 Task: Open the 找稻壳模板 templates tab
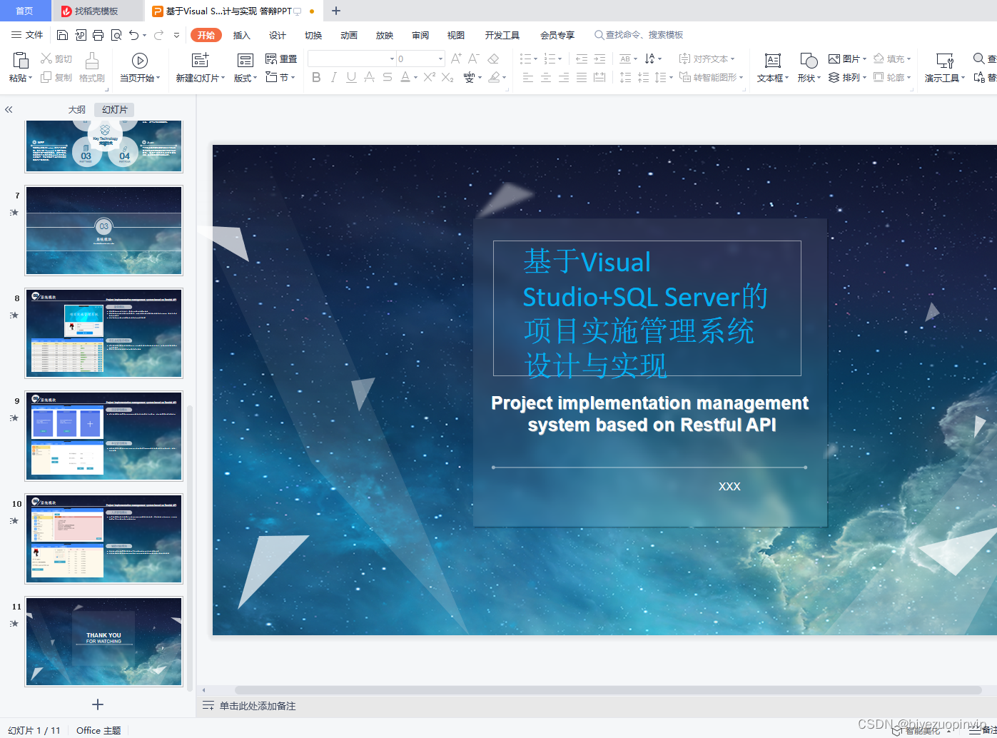[96, 11]
